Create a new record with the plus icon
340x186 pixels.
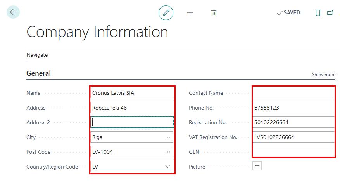coord(190,13)
